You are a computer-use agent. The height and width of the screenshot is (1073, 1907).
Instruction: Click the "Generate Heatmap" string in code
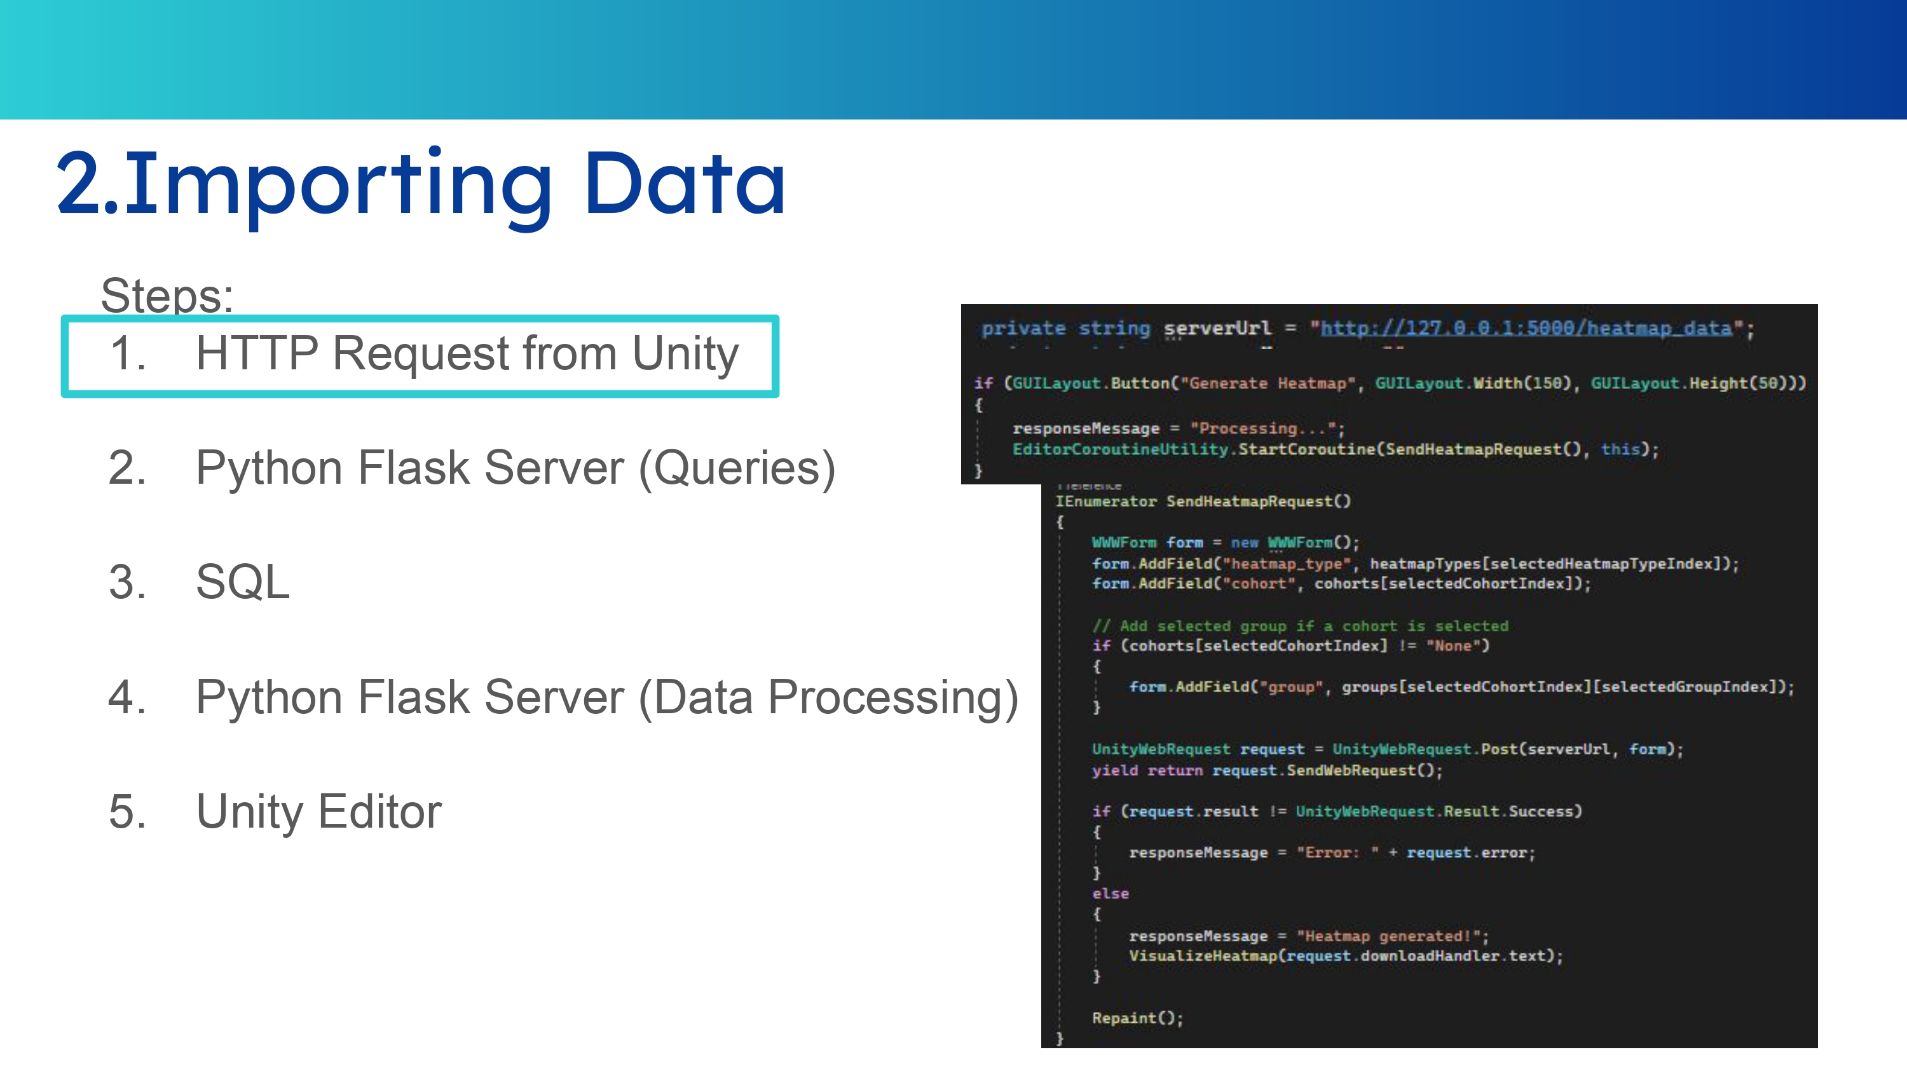[x=1268, y=383]
